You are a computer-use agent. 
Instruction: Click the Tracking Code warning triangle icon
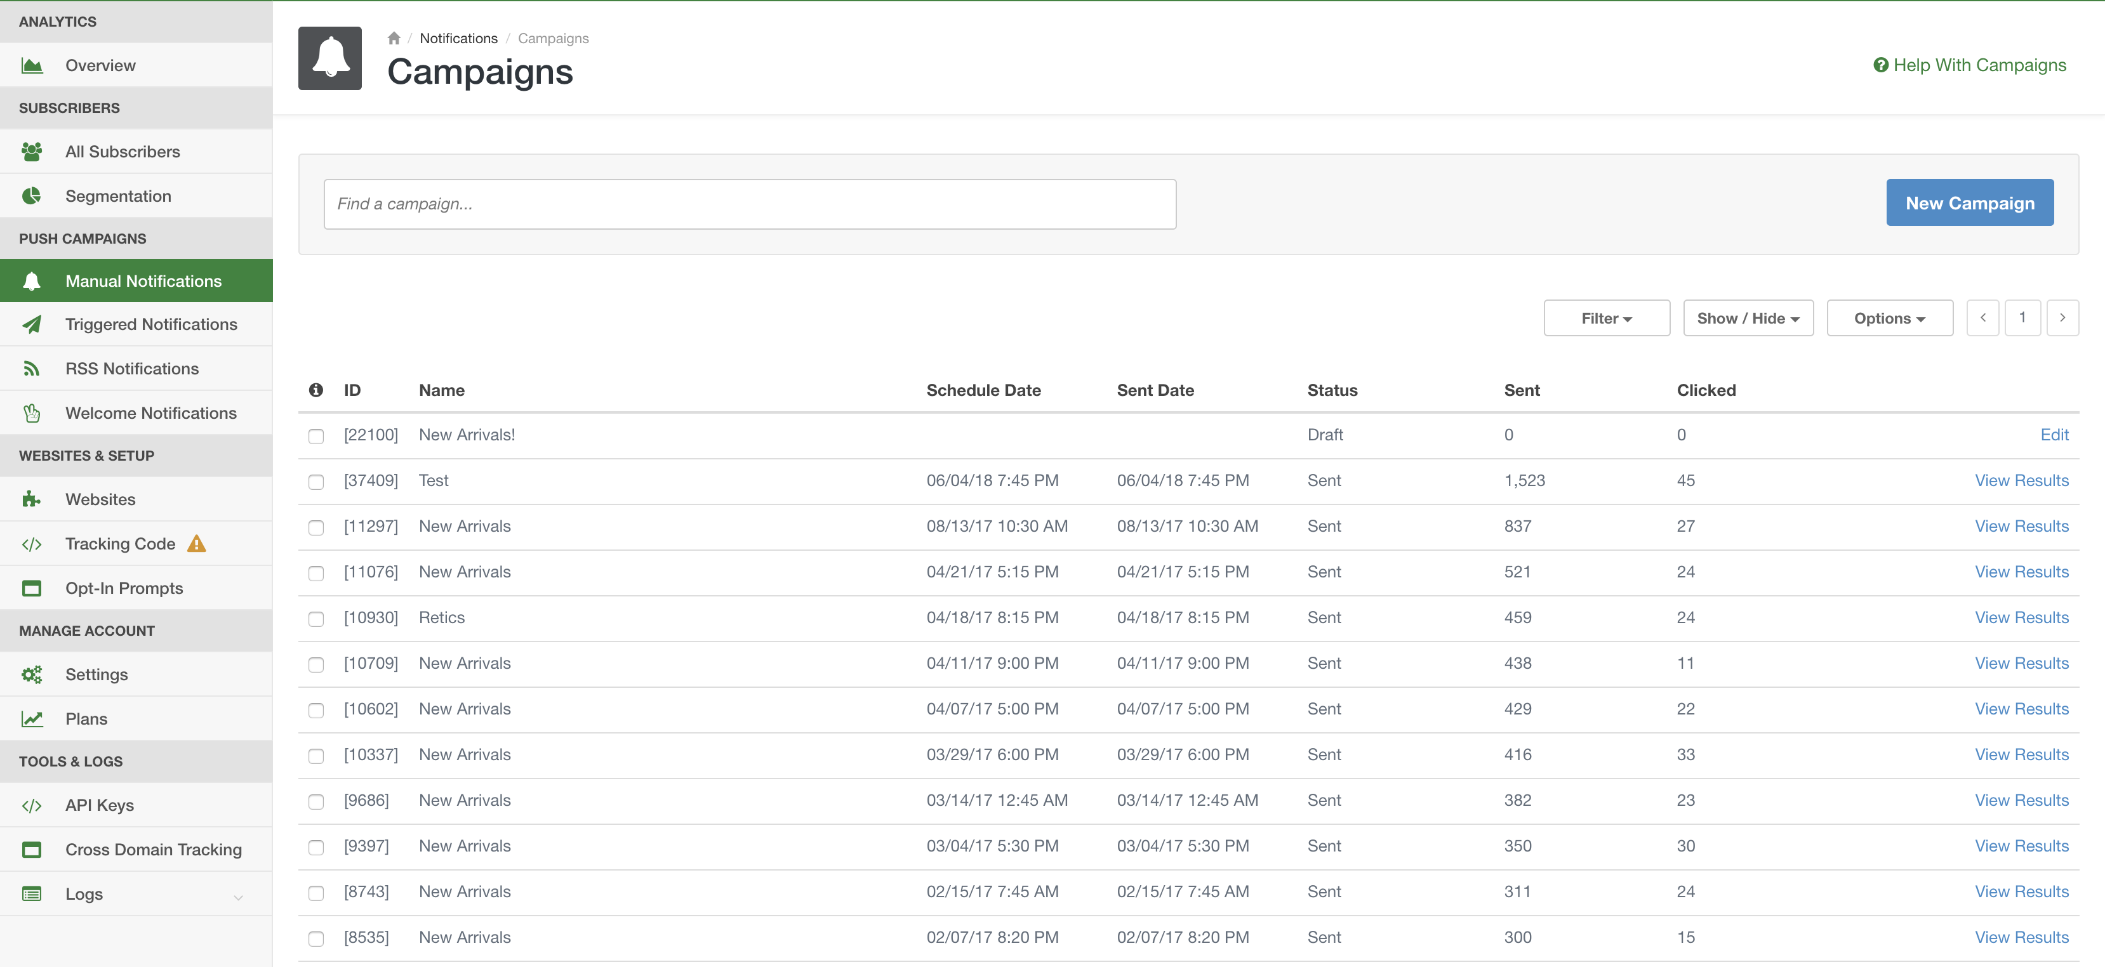[x=197, y=544]
